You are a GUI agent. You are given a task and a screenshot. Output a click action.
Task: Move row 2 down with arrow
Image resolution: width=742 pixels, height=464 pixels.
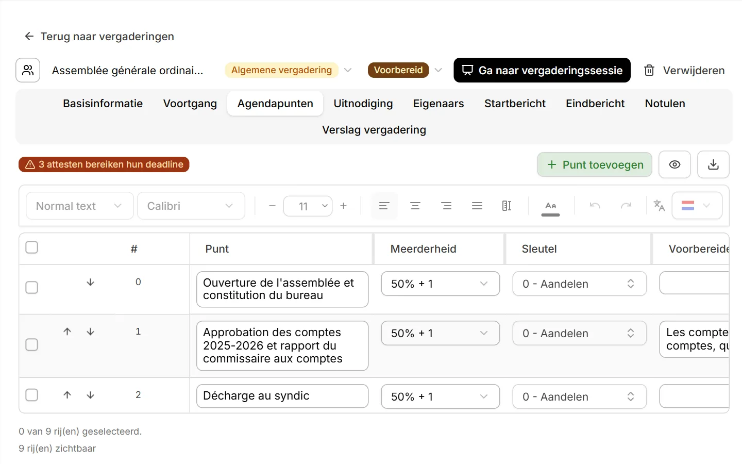[x=91, y=395]
